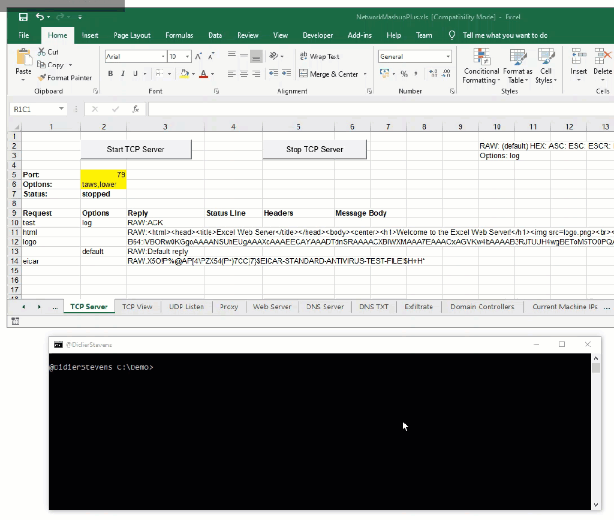Toggle Italic formatting
This screenshot has width=614, height=520.
123,74
